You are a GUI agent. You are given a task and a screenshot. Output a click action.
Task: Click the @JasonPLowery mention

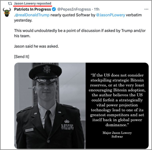(110, 15)
